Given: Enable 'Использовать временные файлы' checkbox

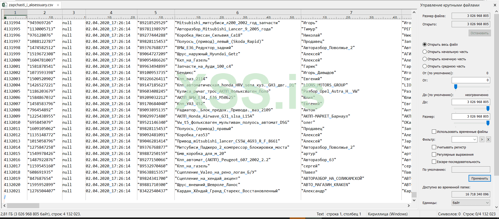Looking at the screenshot, I should tap(434, 132).
